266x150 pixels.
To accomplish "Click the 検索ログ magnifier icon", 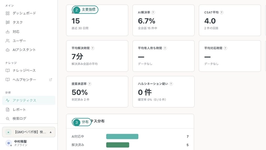I will click(8, 118).
